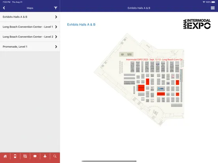
Task: Open the grid apps icon in bottom bar
Action: tap(25, 156)
